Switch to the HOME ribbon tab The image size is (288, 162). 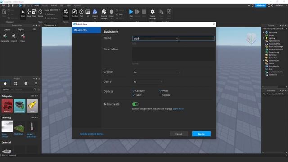pyautogui.click(x=37, y=6)
